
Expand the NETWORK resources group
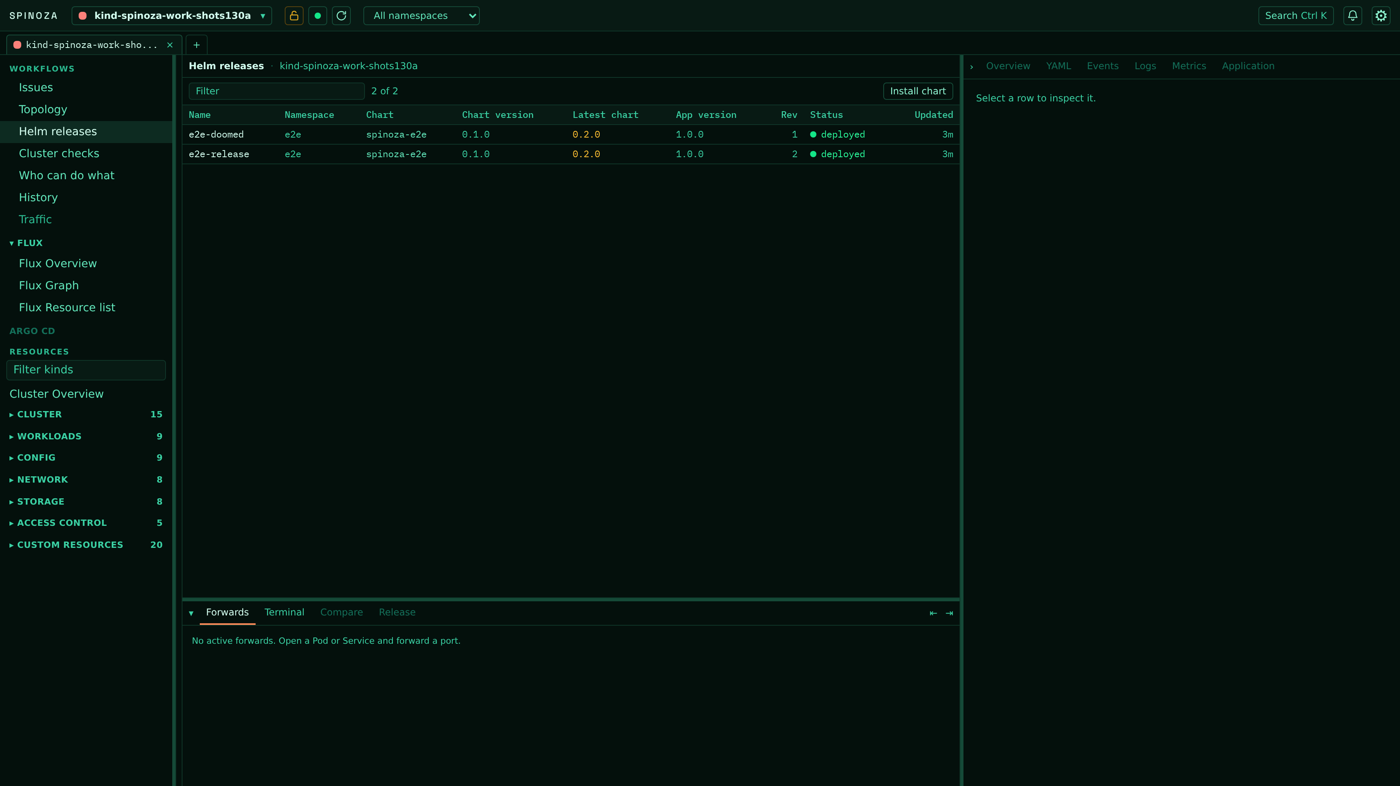coord(86,479)
